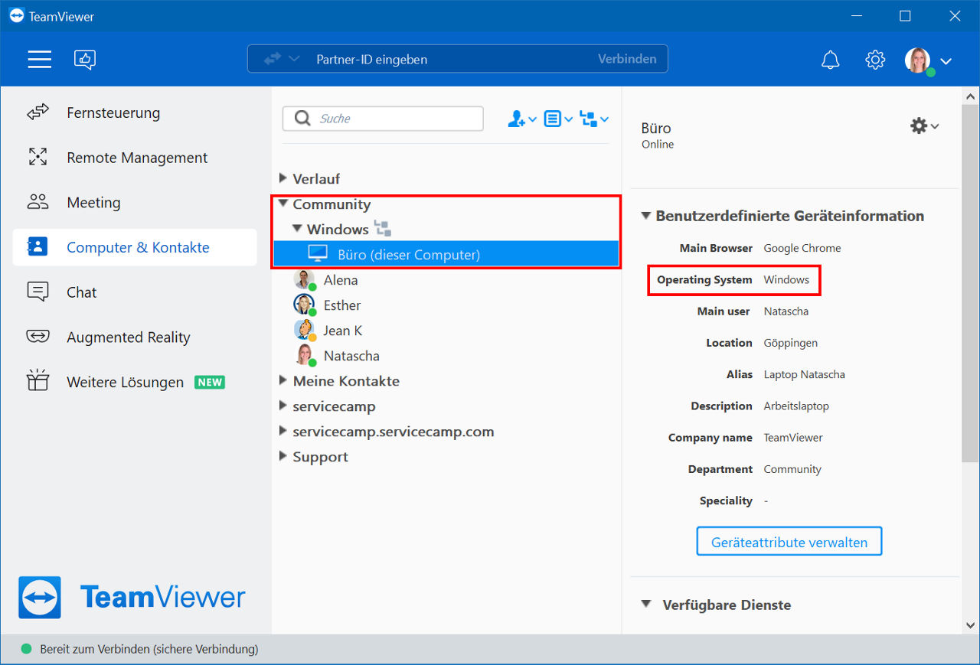Viewport: 980px width, 665px height.
Task: Open the connection mode arrows dropdown
Action: [281, 59]
